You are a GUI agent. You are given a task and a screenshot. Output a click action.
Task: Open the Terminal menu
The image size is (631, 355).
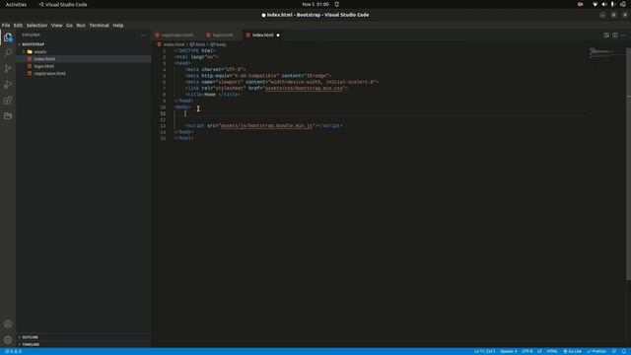pyautogui.click(x=99, y=26)
